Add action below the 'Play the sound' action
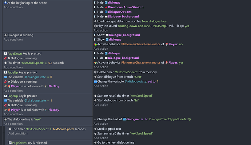This screenshot has width=251, height=145. [x=101, y=30]
